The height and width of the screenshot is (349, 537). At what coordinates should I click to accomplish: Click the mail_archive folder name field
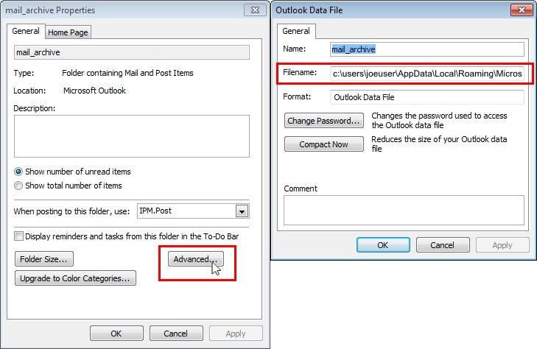pyautogui.click(x=132, y=52)
